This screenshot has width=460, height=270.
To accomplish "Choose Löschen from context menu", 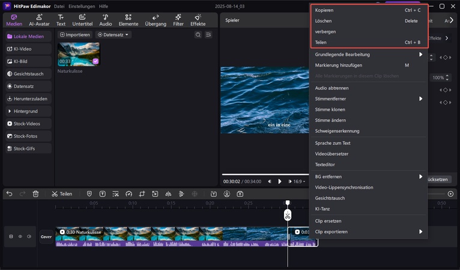I will 368,21.
